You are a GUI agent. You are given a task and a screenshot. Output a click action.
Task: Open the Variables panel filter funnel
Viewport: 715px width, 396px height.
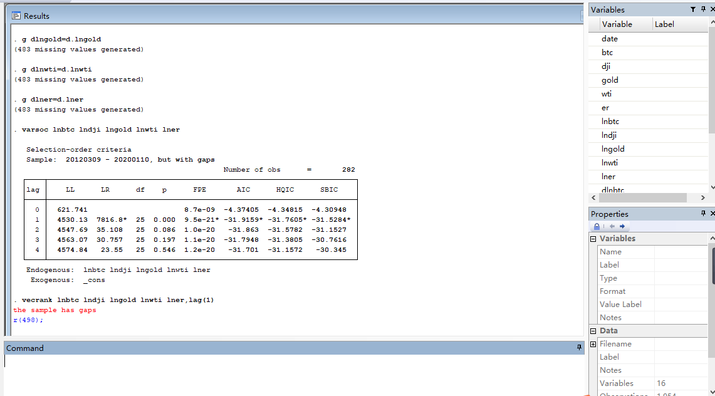point(693,9)
